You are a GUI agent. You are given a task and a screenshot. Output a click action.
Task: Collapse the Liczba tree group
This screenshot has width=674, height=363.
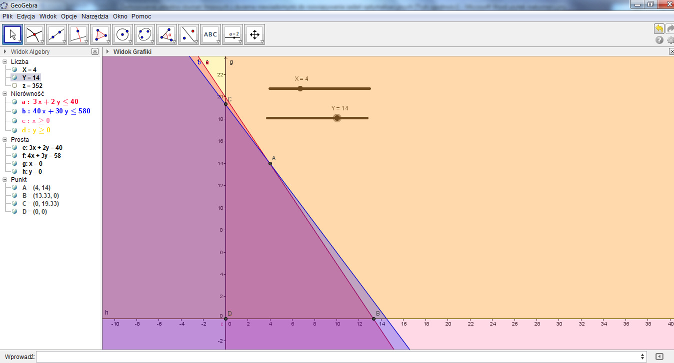point(5,62)
